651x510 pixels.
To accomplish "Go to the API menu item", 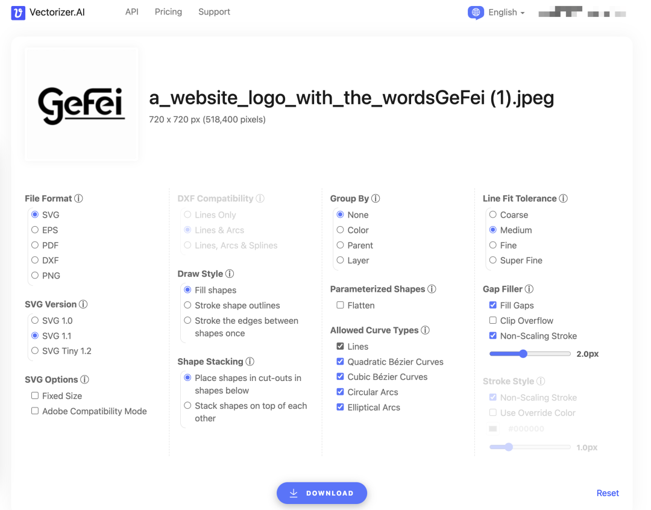I will pyautogui.click(x=131, y=12).
